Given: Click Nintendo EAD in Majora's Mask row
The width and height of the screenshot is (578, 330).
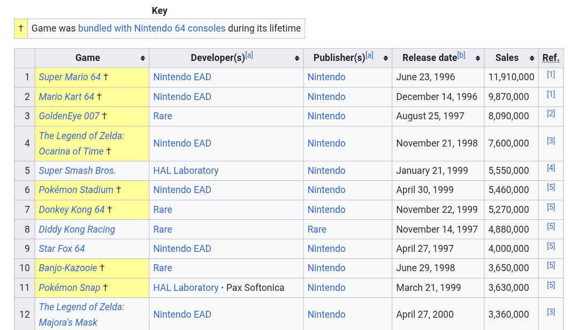Looking at the screenshot, I should [x=182, y=314].
